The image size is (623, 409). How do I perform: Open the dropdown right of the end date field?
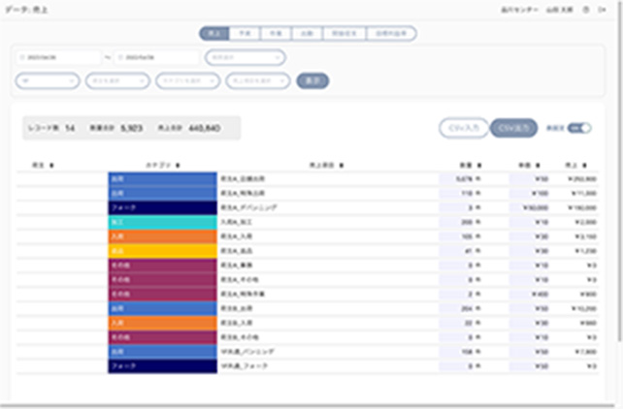coord(245,57)
